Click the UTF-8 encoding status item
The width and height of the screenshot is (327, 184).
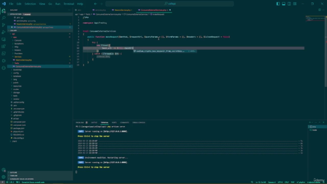pos(280,182)
